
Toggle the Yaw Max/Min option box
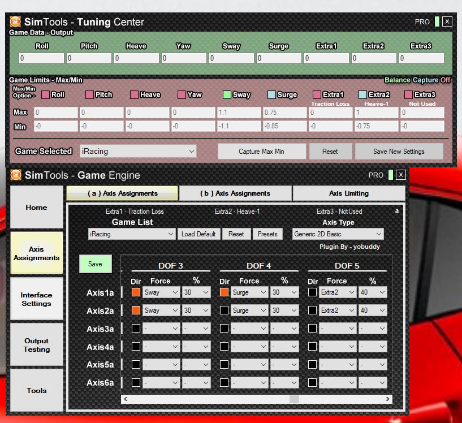coord(182,94)
